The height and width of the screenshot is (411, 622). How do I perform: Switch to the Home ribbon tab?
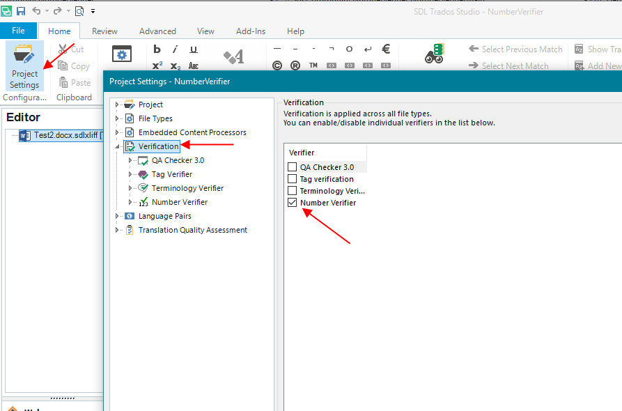click(59, 31)
